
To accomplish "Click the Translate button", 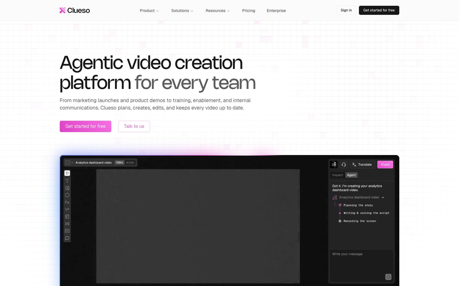I will [362, 164].
